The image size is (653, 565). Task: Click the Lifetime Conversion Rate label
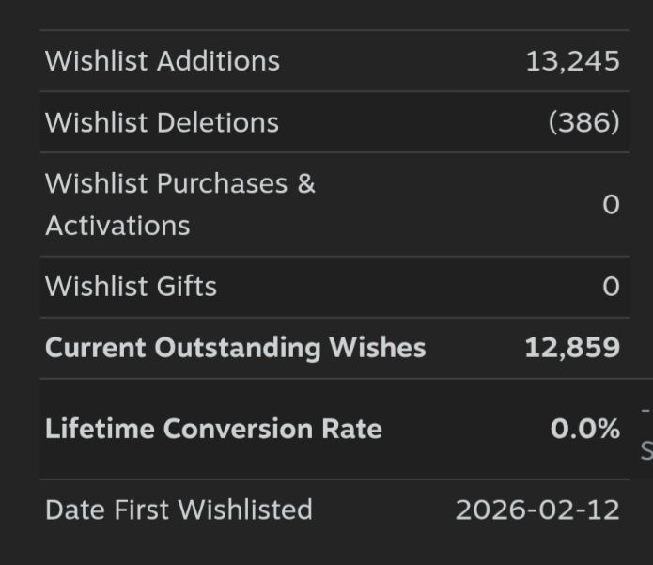pos(213,429)
